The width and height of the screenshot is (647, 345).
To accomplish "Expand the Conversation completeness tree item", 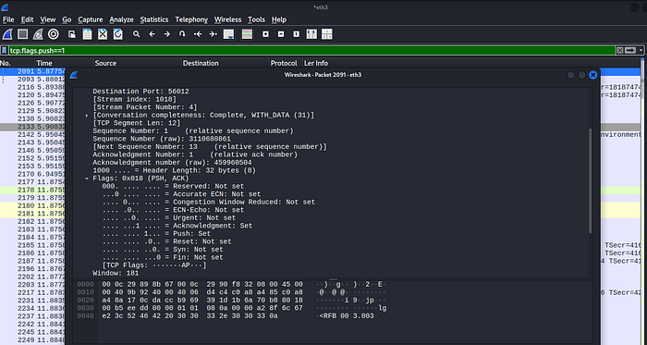I will click(x=87, y=115).
